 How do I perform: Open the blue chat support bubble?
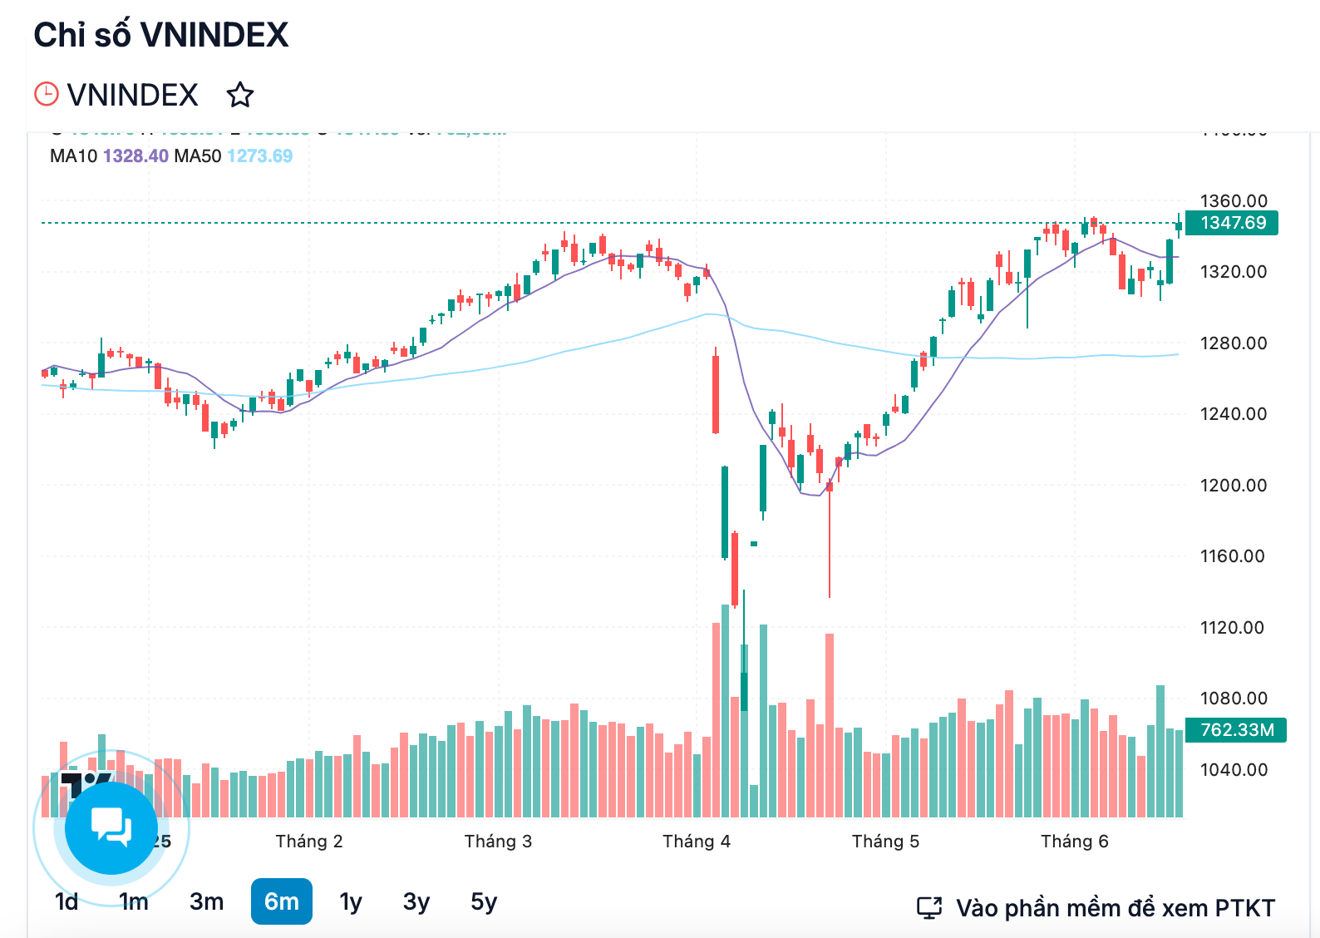point(111,827)
